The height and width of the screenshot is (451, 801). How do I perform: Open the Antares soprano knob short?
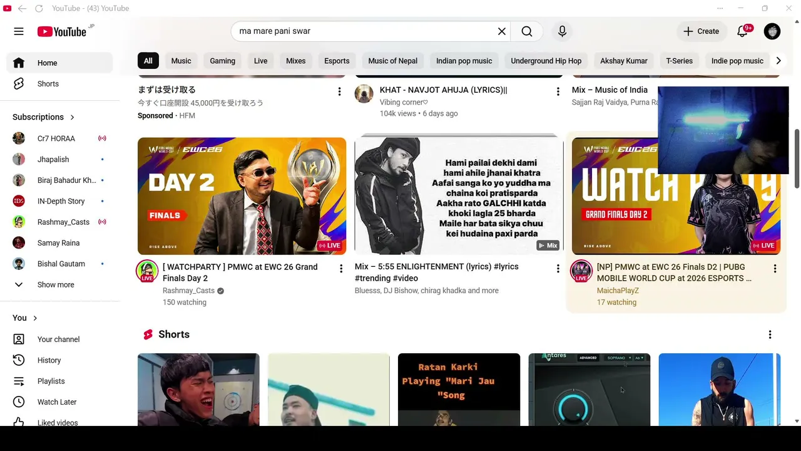pyautogui.click(x=589, y=390)
